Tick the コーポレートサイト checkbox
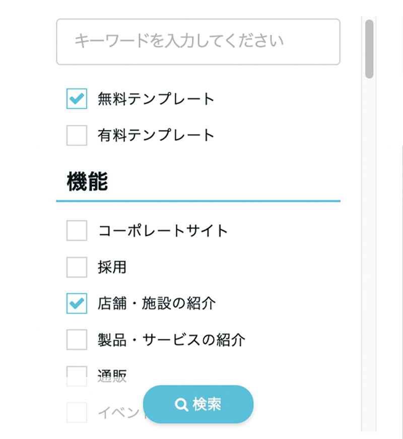The width and height of the screenshot is (403, 439). (x=77, y=231)
